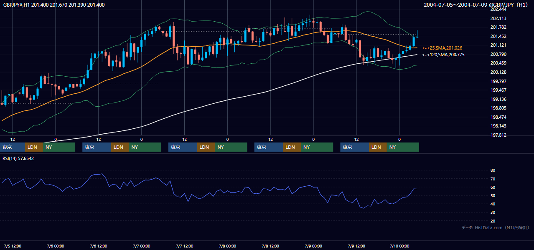This screenshot has height=250, width=534.
Task: Click RSI scale value 70
Action: pyautogui.click(x=493, y=179)
